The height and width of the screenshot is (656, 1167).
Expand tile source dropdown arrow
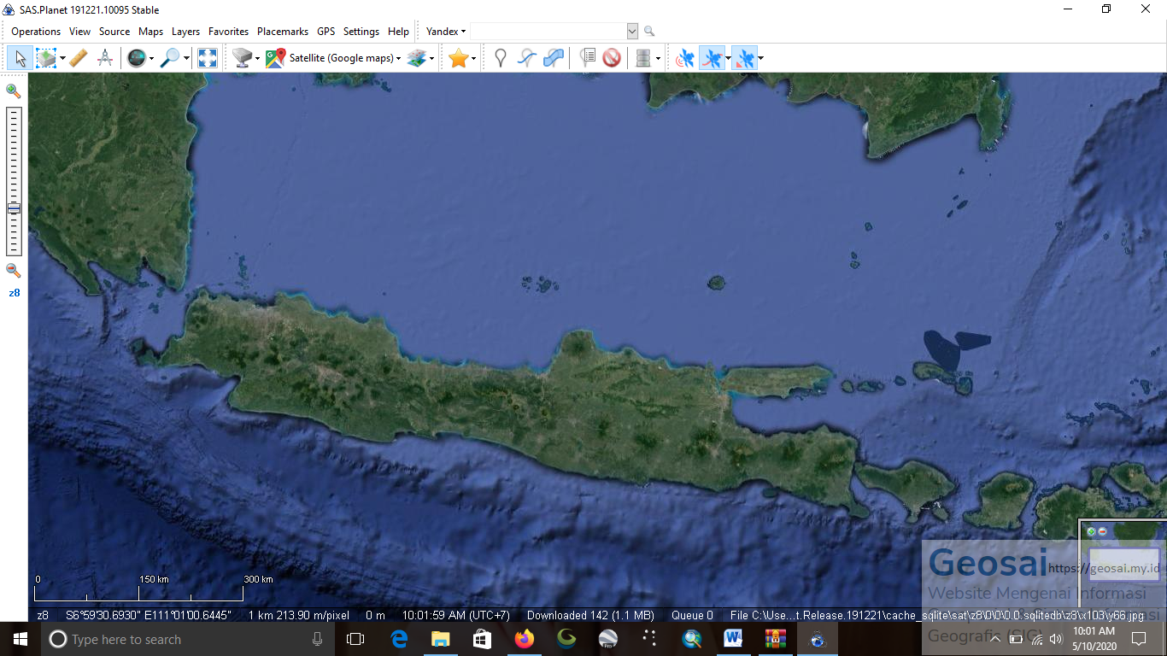[x=257, y=59]
